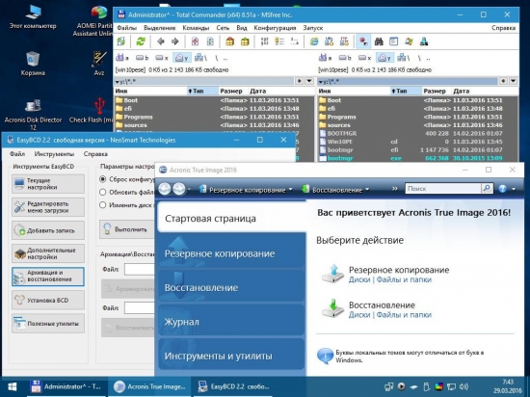530x397 pixels.
Task: Click Диски link under Резервное копирование
Action: [359, 279]
